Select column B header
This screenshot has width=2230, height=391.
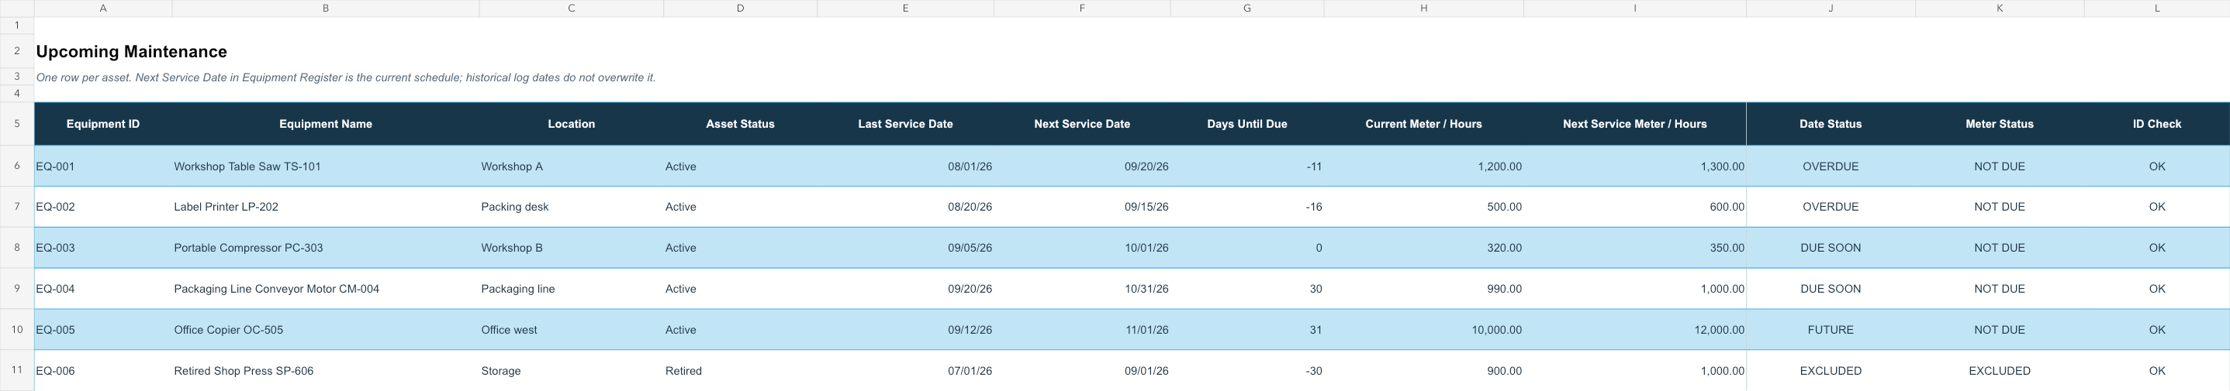[x=326, y=8]
